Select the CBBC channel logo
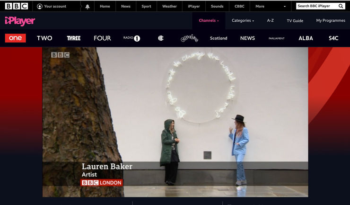Image resolution: width=350 pixels, height=205 pixels. tap(161, 38)
